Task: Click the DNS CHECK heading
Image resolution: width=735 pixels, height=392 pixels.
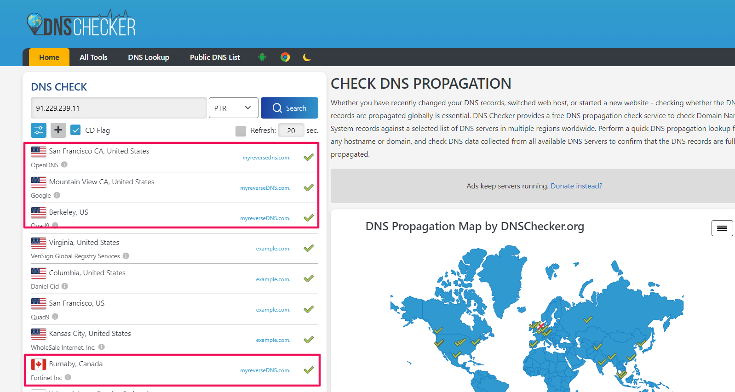Action: click(x=59, y=87)
